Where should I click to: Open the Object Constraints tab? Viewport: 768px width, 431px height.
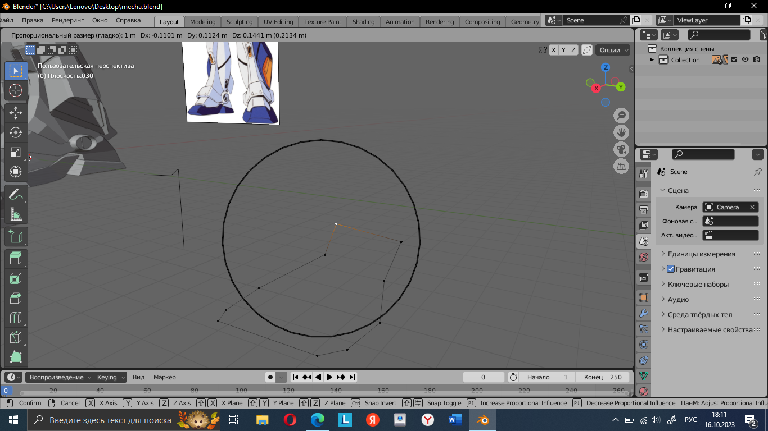(644, 360)
